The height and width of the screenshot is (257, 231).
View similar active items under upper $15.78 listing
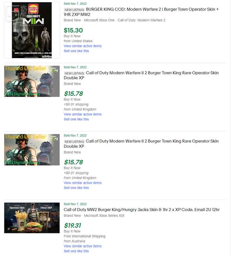[x=83, y=114]
